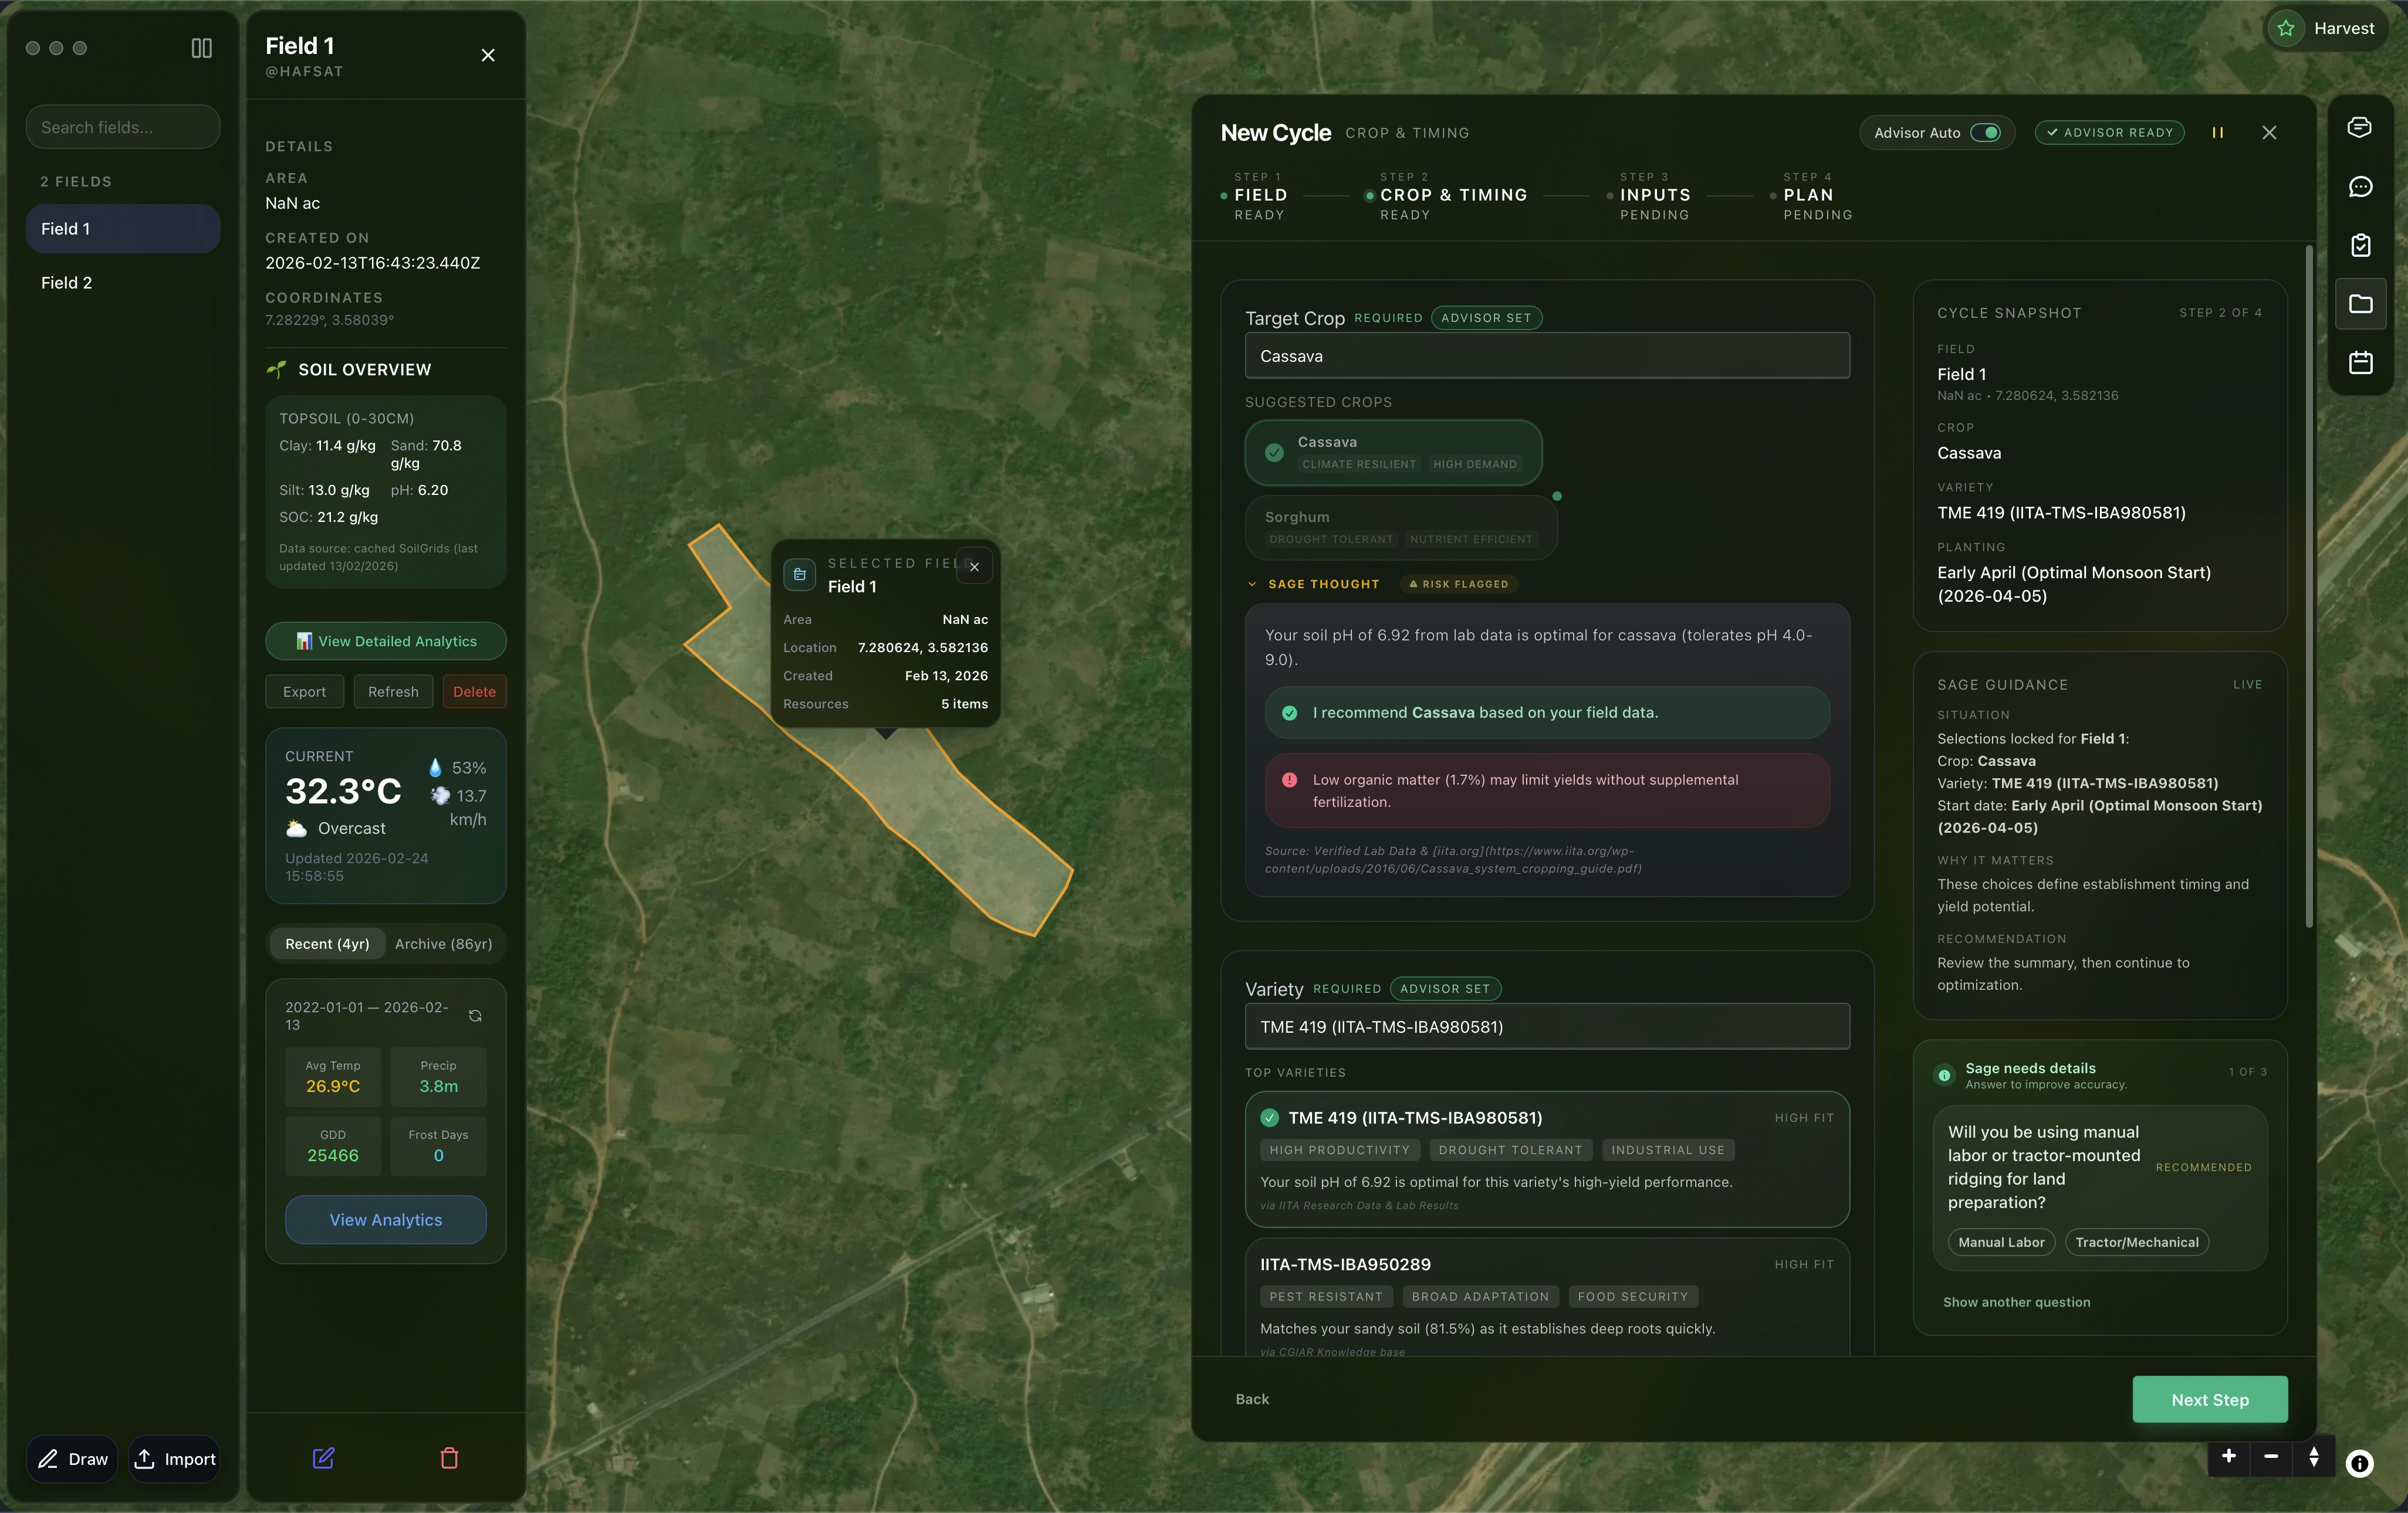This screenshot has width=2408, height=1513.
Task: Open View Detailed Analytics
Action: tap(385, 640)
